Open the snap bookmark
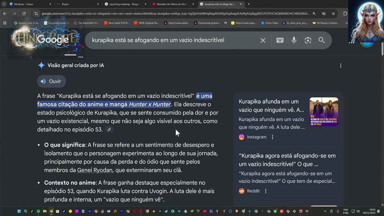The image size is (384, 216). coord(244,23)
